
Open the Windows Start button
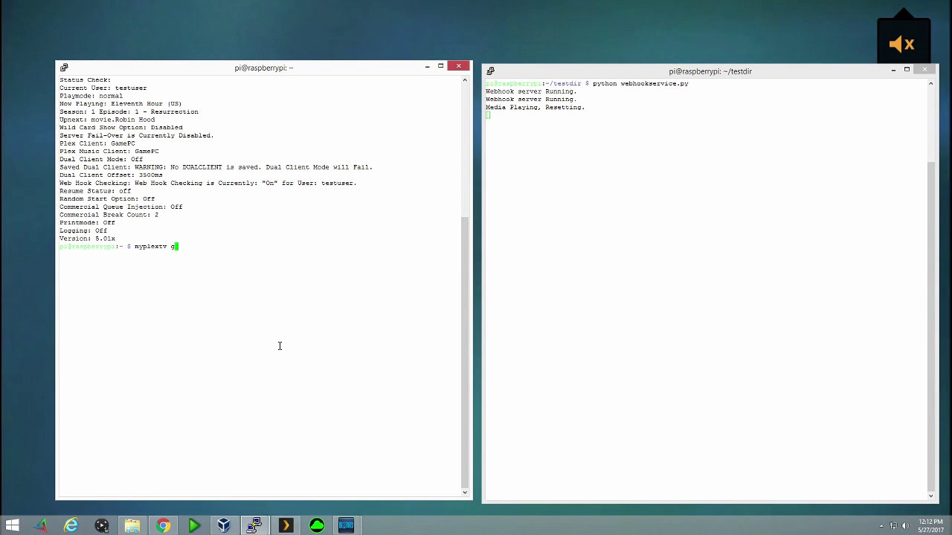coord(12,526)
